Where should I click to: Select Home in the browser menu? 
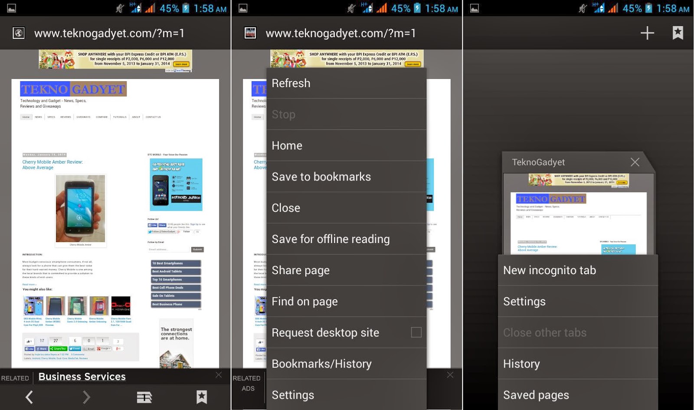tap(347, 145)
